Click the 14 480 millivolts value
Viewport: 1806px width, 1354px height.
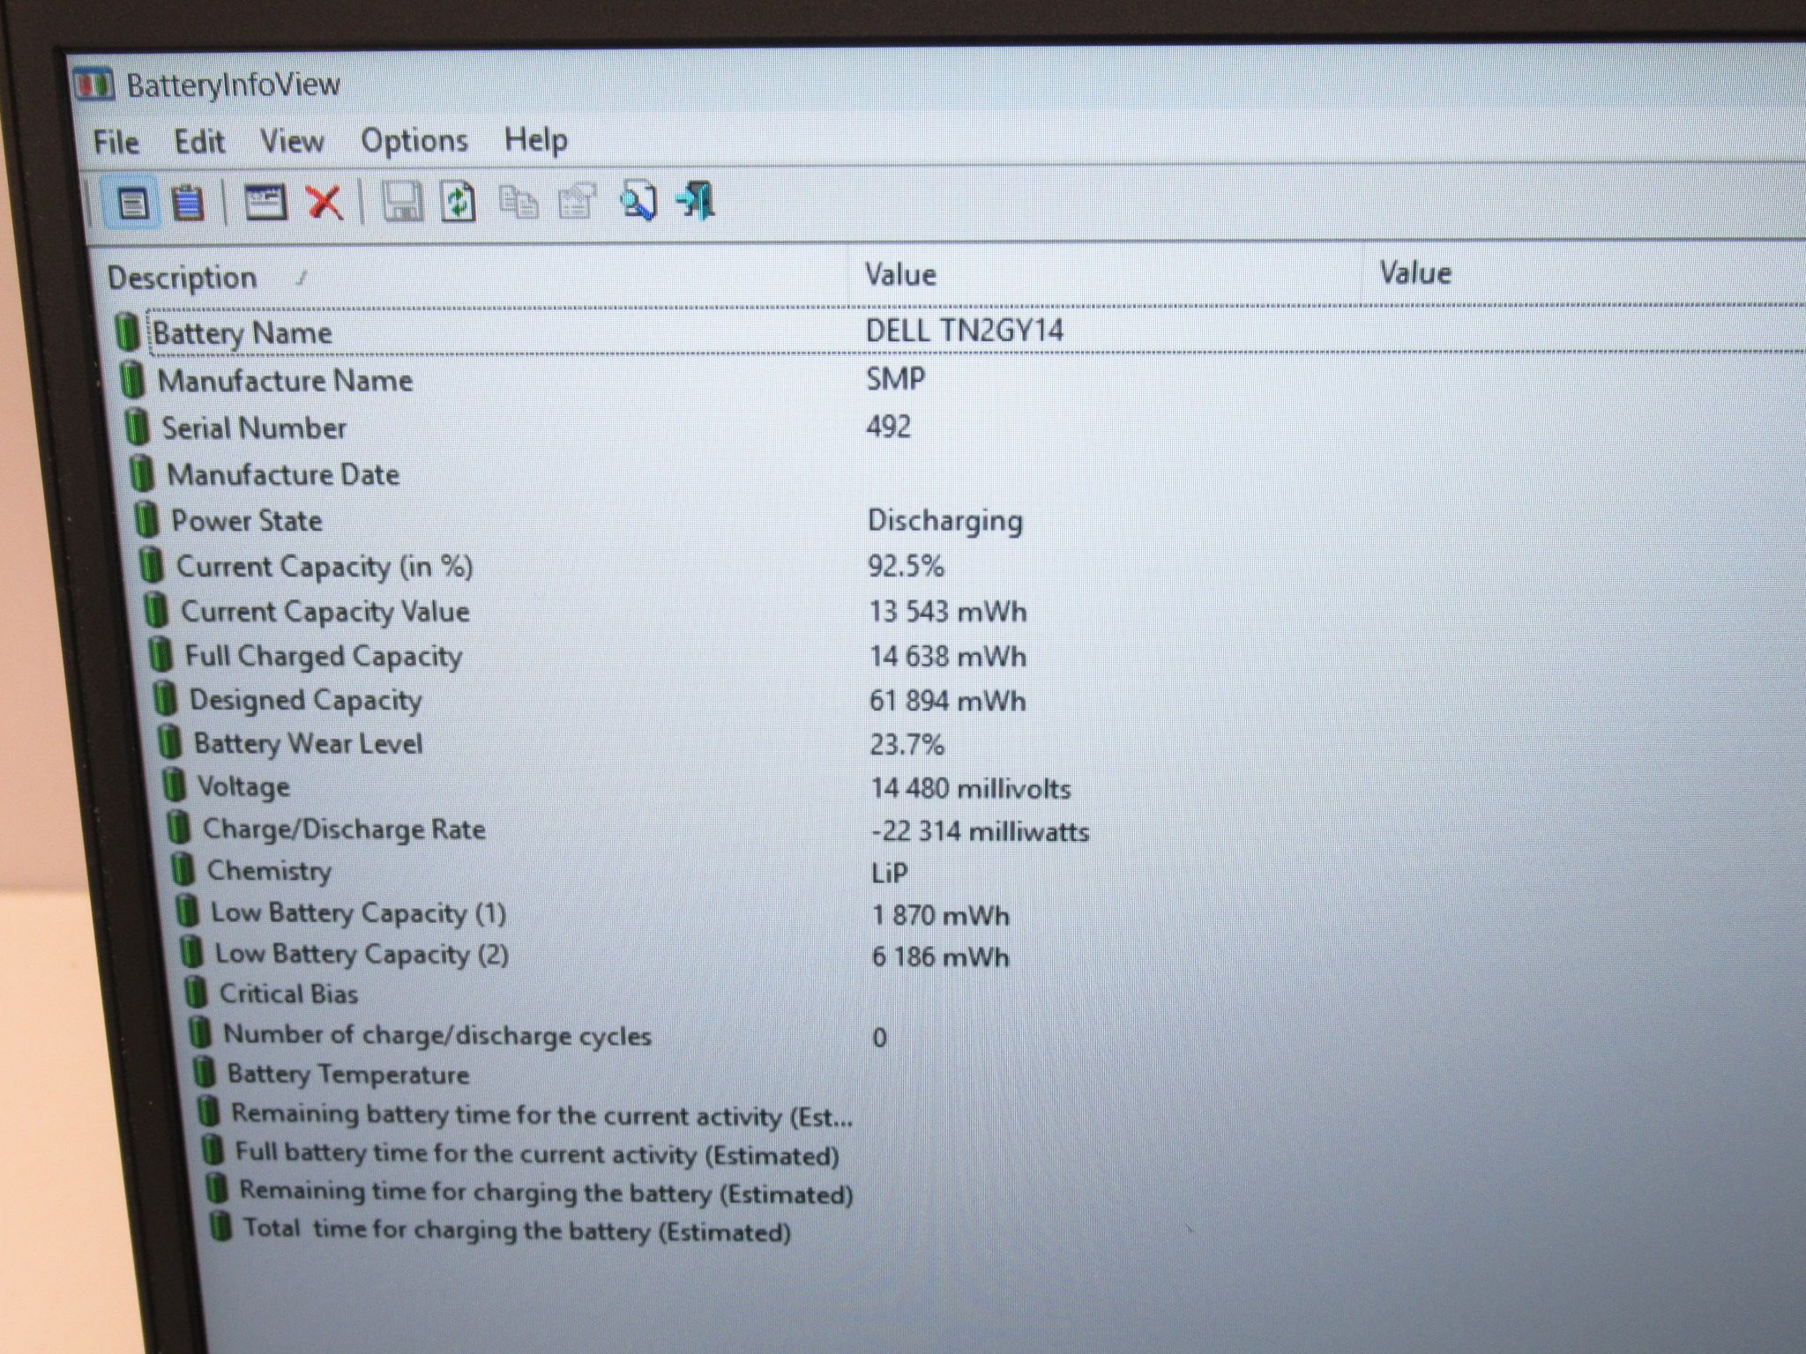[971, 788]
